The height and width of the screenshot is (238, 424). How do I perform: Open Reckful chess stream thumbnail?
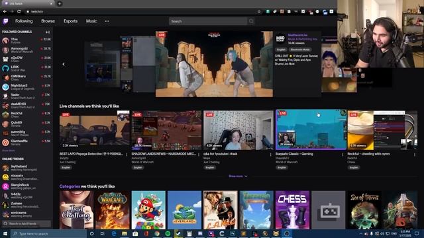click(x=382, y=130)
